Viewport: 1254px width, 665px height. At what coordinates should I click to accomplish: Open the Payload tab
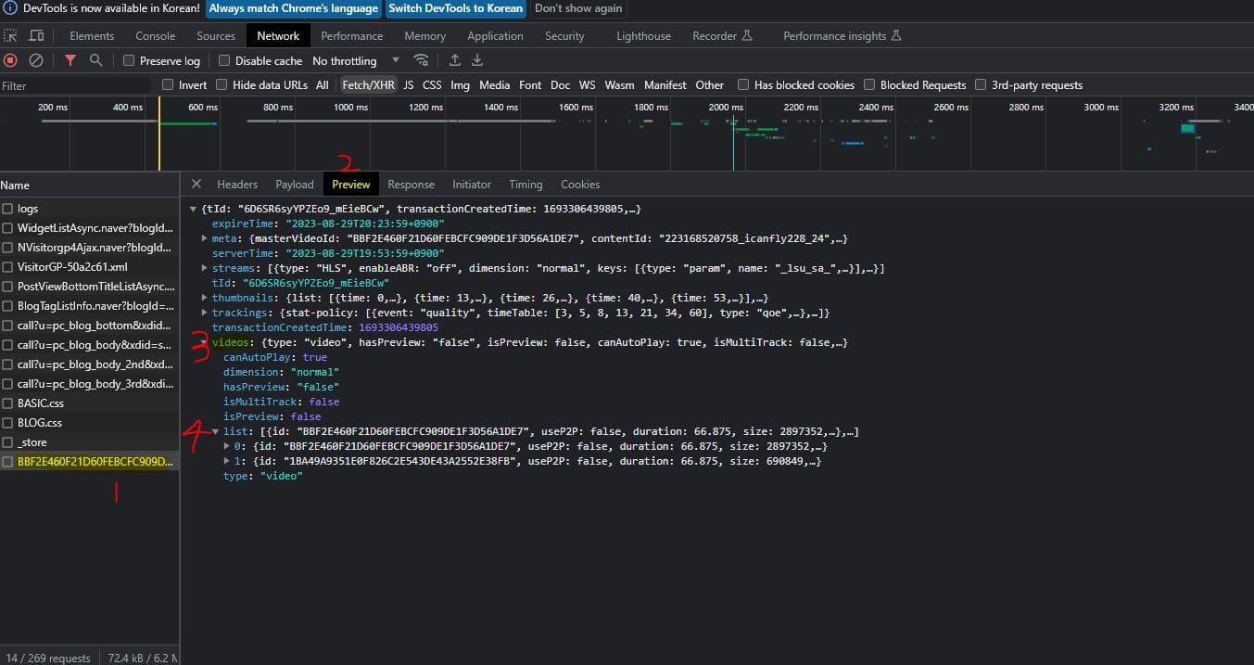click(x=295, y=184)
